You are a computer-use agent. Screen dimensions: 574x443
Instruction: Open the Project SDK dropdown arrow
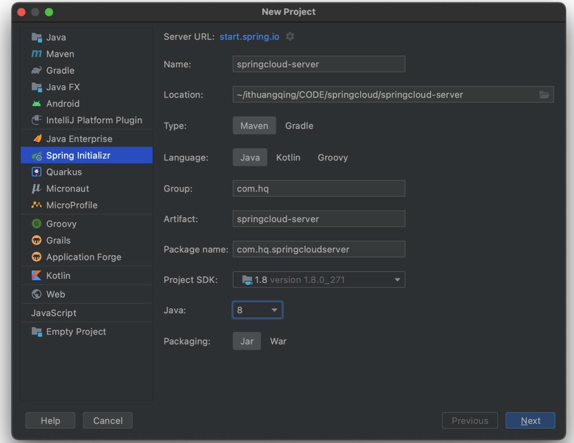pyautogui.click(x=397, y=280)
